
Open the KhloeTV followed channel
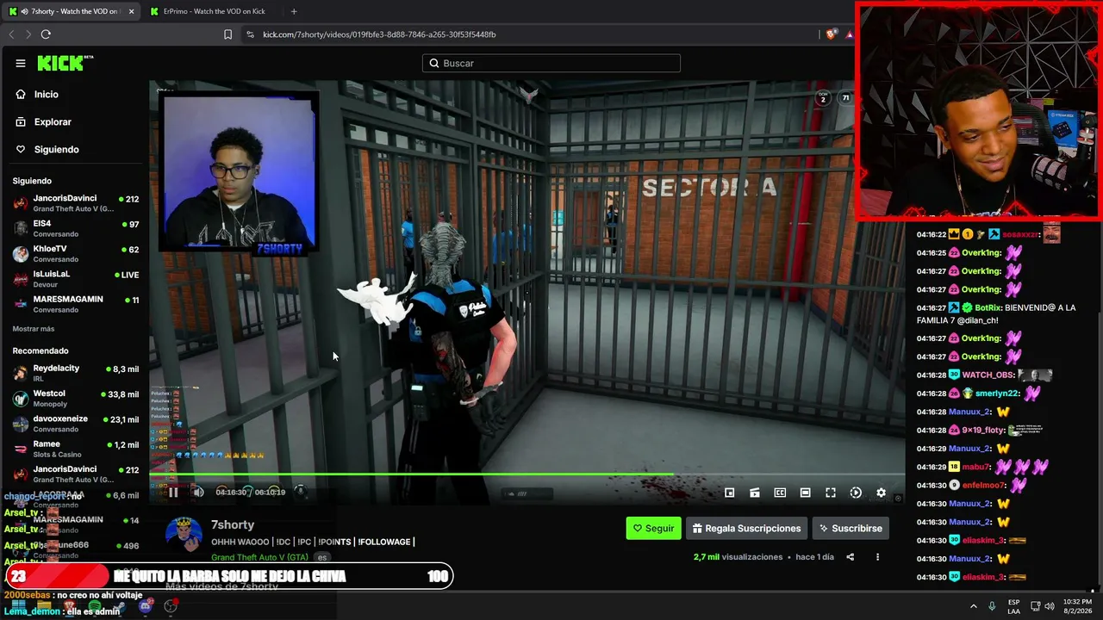pyautogui.click(x=74, y=254)
